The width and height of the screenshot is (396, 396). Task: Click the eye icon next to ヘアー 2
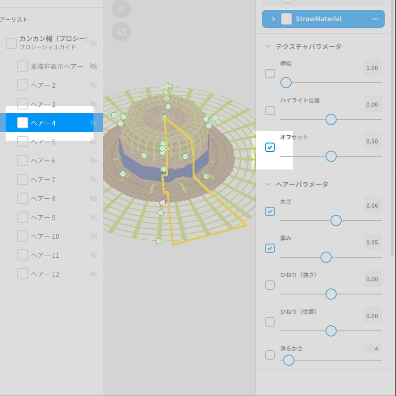pos(93,85)
